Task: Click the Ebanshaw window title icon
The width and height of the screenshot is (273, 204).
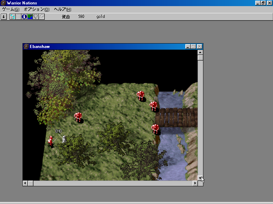Action: pyautogui.click(x=26, y=47)
